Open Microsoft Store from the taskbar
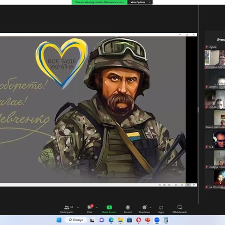Image resolution: width=225 pixels, height=225 pixels. pyautogui.click(x=129, y=220)
